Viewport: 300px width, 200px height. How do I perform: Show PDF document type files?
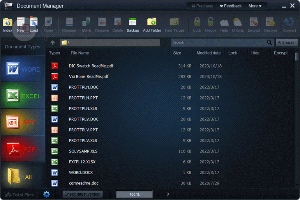[23, 149]
